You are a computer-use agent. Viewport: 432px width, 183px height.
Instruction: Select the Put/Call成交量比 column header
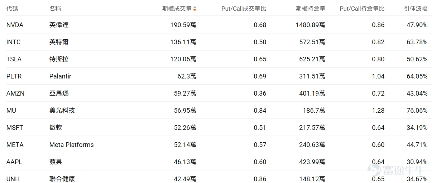(x=244, y=9)
